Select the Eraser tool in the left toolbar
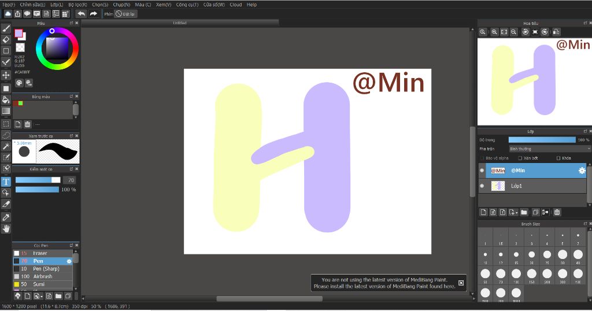 6,40
